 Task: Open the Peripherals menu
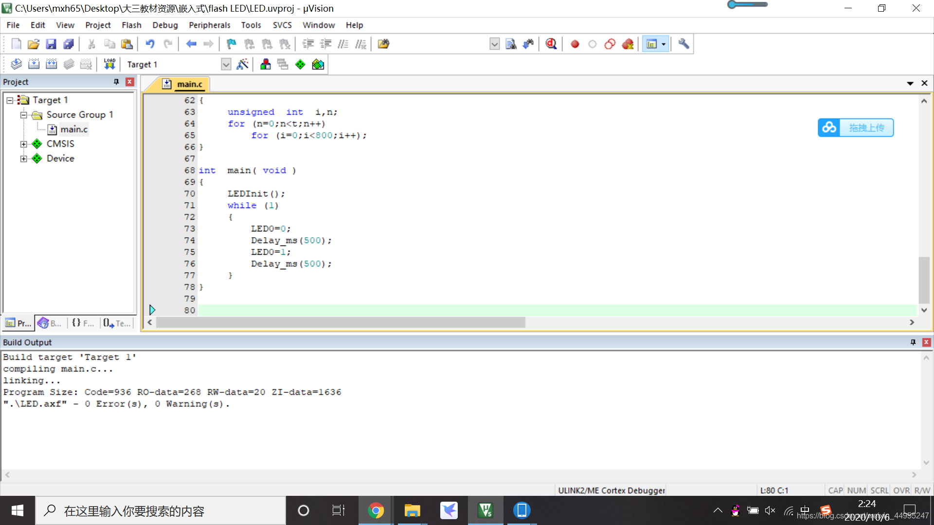pos(209,25)
